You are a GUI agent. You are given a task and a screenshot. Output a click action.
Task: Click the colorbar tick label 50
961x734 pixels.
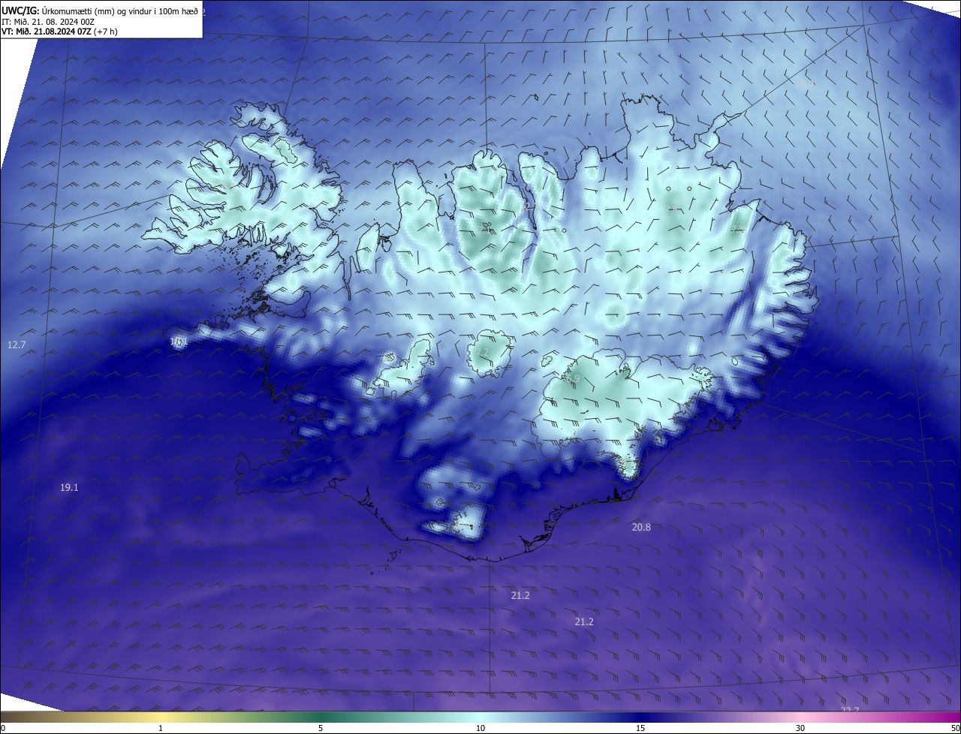[955, 728]
